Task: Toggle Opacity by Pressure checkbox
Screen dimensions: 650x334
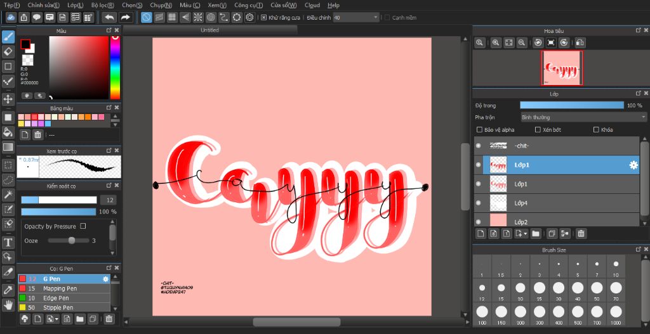Action: 83,226
